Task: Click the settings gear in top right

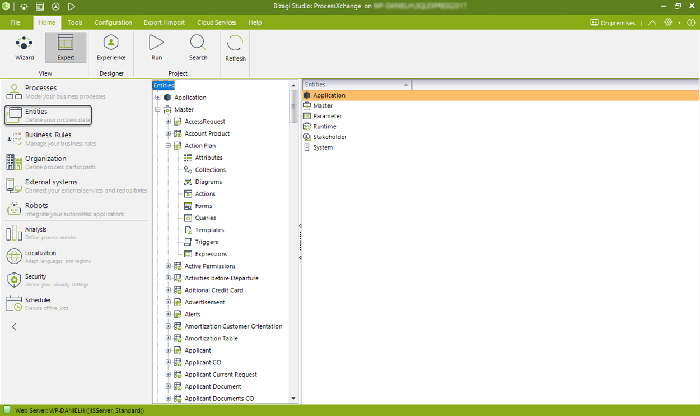Action: (668, 22)
